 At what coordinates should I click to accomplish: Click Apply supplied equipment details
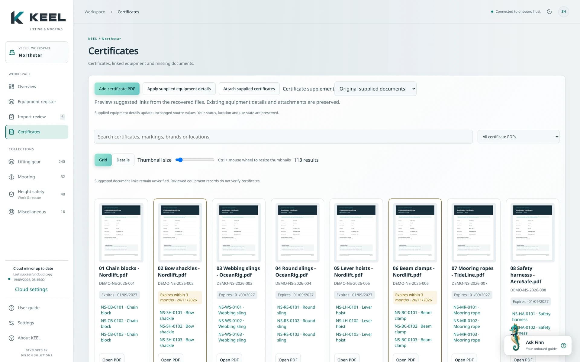[179, 89]
